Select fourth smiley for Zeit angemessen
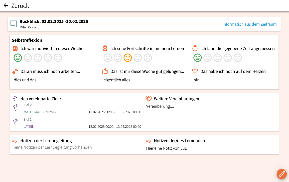The image size is (289, 182). (x=228, y=58)
